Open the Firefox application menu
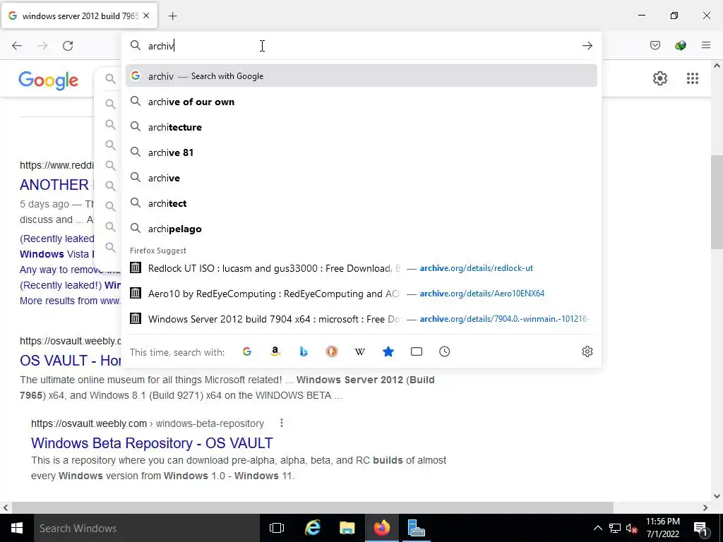 706,45
